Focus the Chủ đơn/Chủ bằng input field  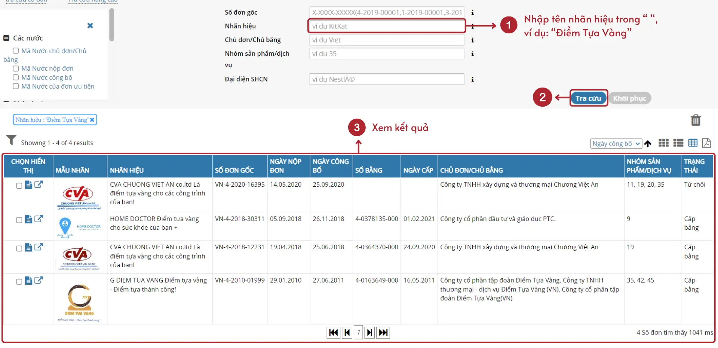(387, 40)
